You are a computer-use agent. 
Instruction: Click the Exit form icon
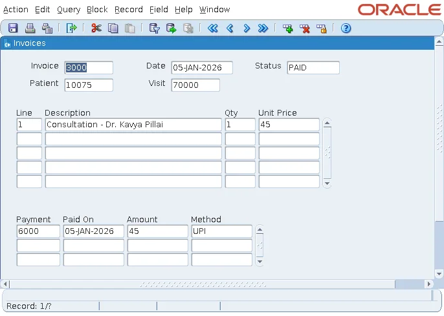pyautogui.click(x=71, y=28)
